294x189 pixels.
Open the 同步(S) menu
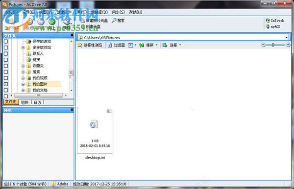pos(118,12)
